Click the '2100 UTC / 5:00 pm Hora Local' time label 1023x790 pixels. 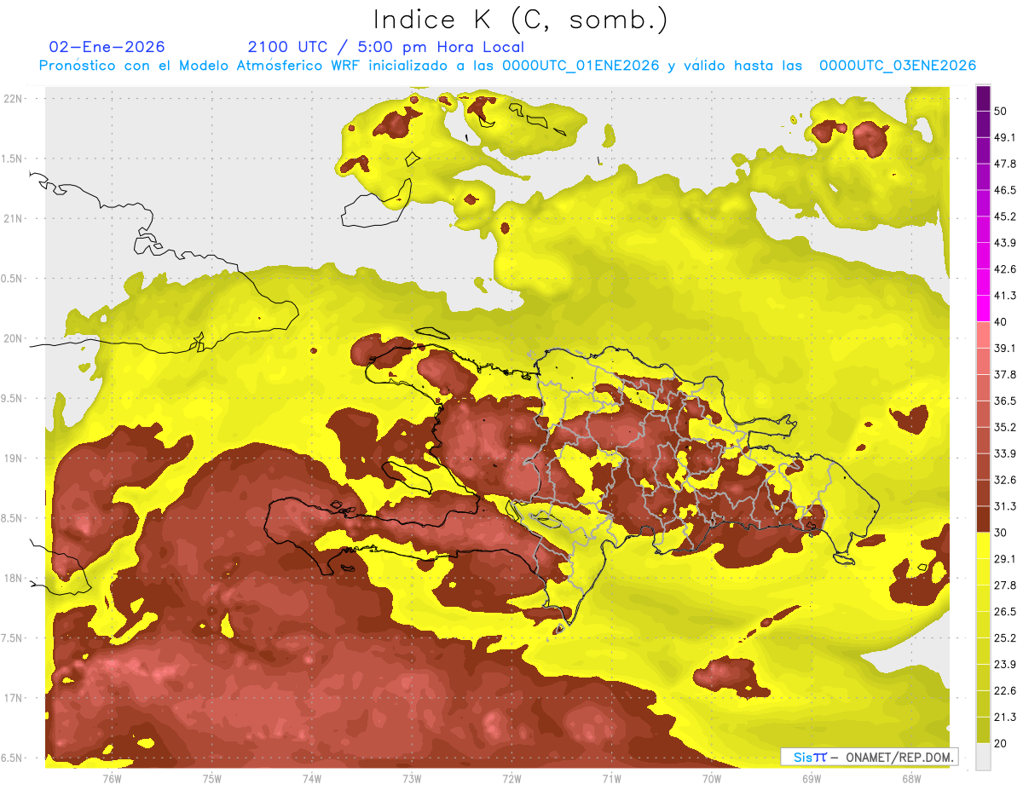point(386,47)
